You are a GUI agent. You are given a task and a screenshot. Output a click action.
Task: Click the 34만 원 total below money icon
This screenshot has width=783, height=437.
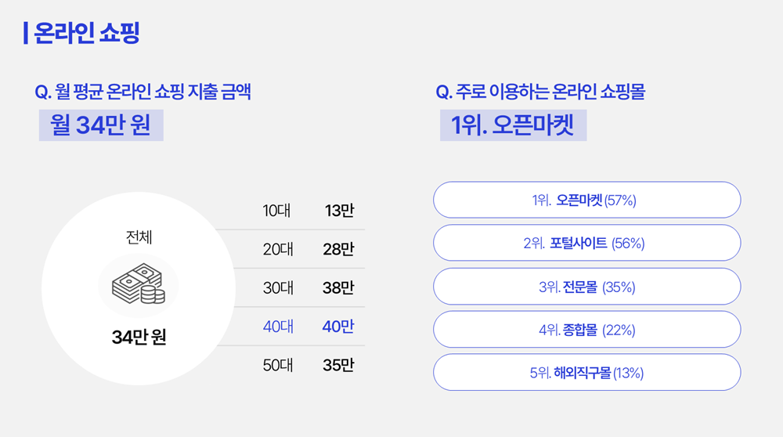point(139,337)
